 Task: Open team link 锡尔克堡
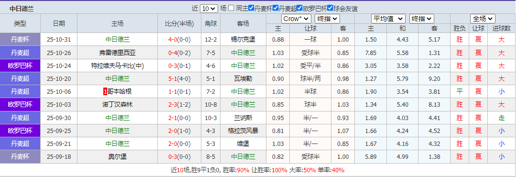tap(243, 40)
